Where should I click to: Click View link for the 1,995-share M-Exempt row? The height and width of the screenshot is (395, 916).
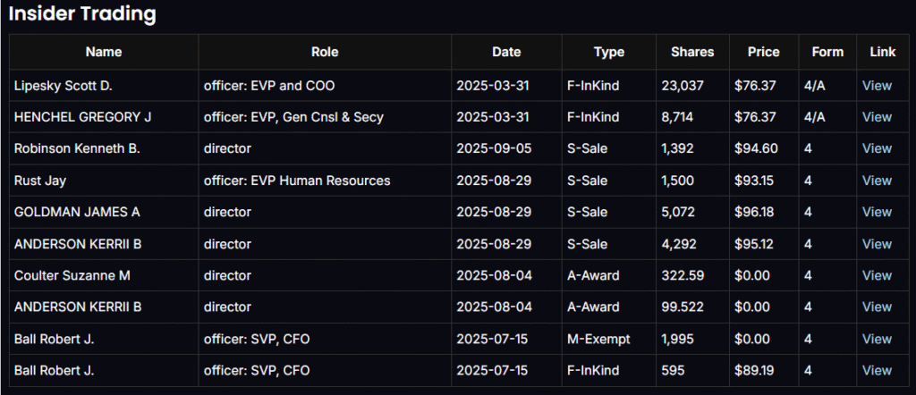click(877, 339)
